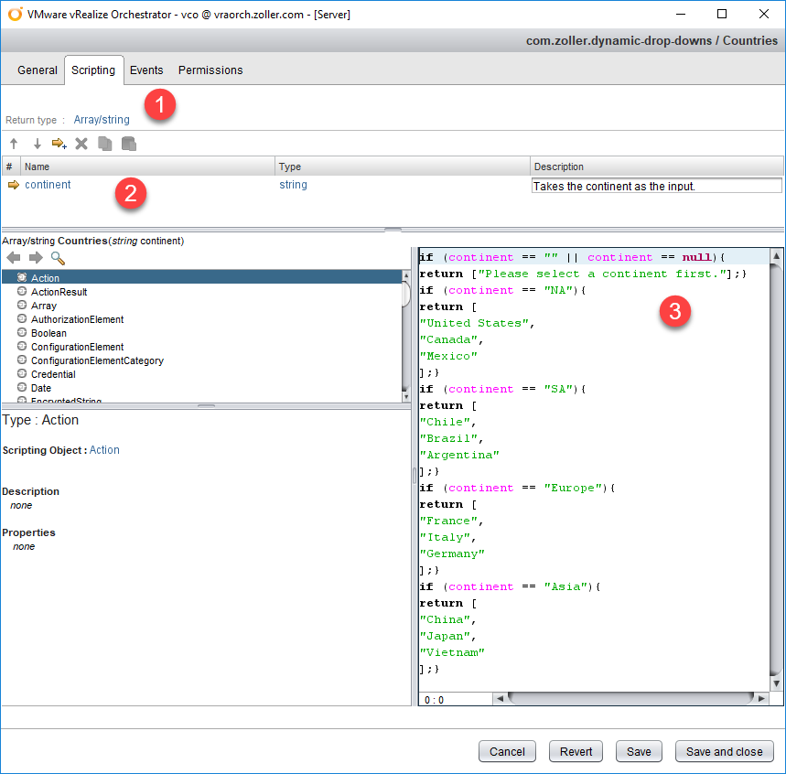Click the paste parameter icon
The width and height of the screenshot is (786, 774).
(x=129, y=144)
